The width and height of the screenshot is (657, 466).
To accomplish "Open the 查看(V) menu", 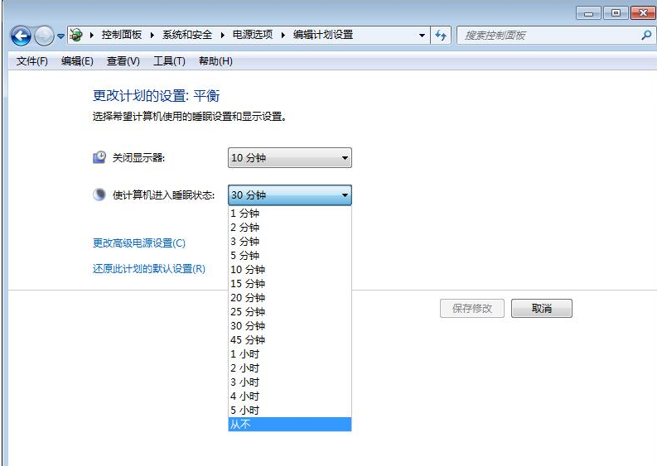I will pyautogui.click(x=123, y=61).
